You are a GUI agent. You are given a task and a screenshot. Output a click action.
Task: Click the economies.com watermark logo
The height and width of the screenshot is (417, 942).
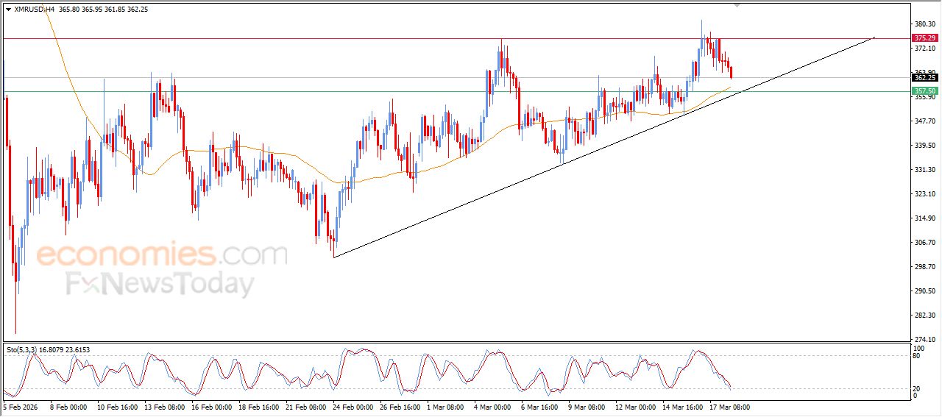click(162, 254)
